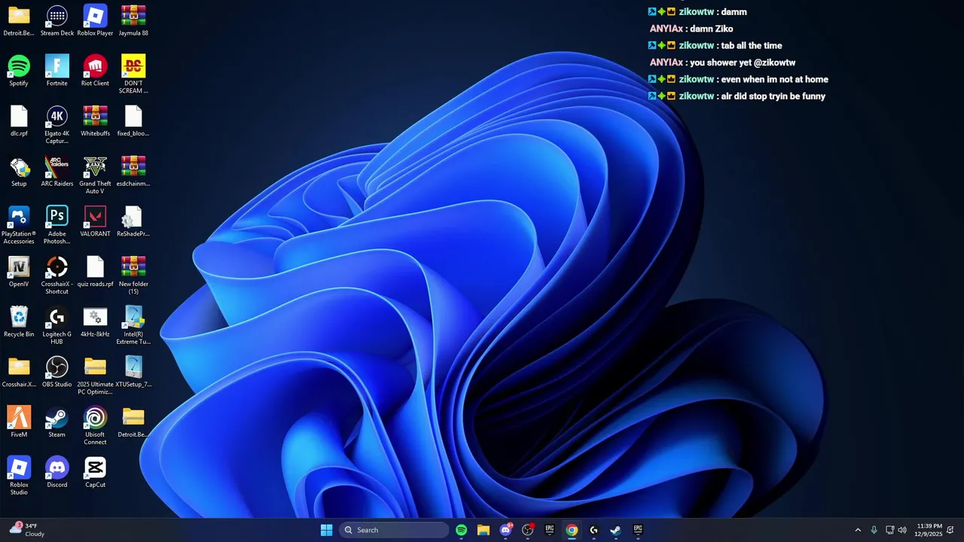Select the quiz roads.rpf file
Screen dimensions: 964x542
click(x=95, y=272)
